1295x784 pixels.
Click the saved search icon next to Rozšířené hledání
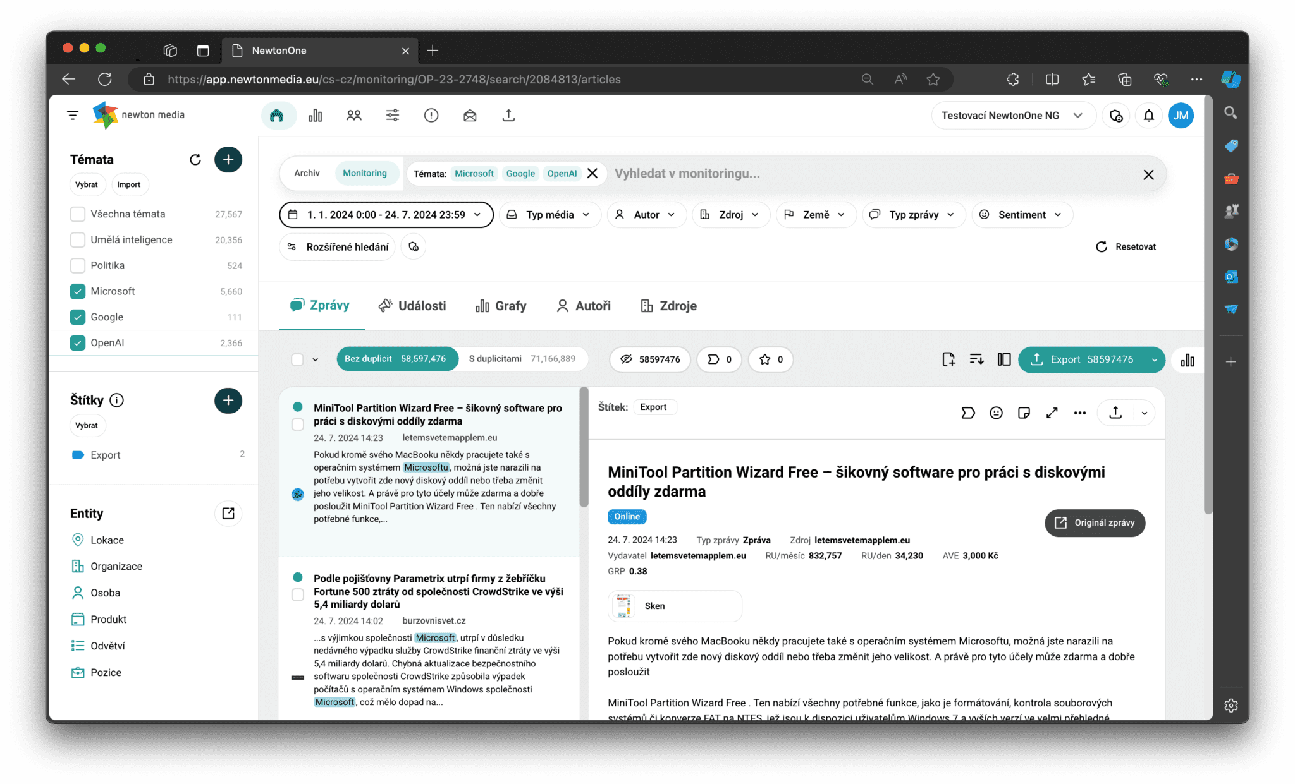pyautogui.click(x=414, y=246)
